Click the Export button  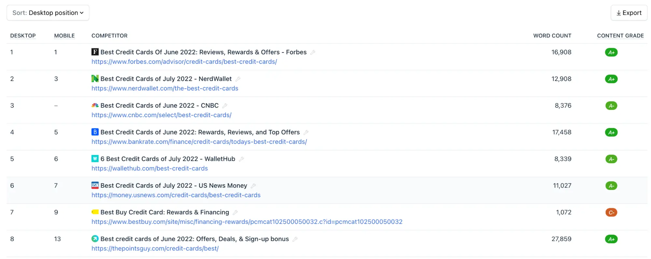[x=629, y=13]
